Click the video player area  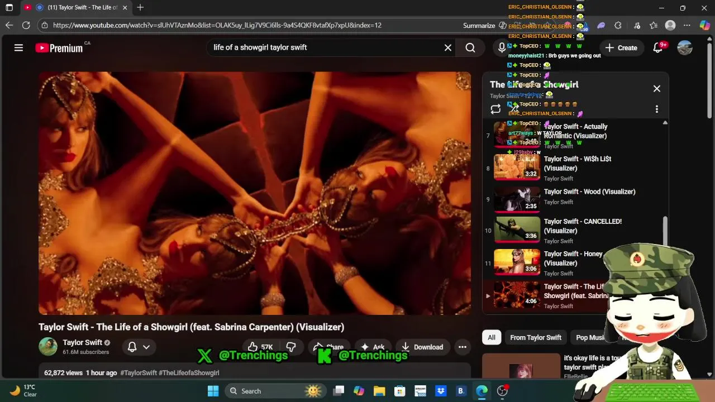pyautogui.click(x=255, y=193)
